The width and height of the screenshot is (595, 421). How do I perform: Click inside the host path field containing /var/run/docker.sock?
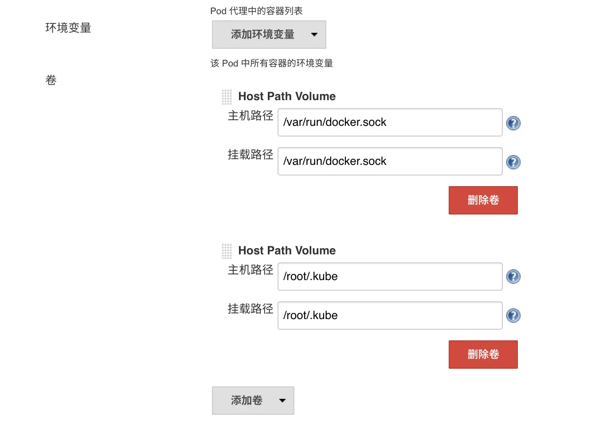(389, 122)
